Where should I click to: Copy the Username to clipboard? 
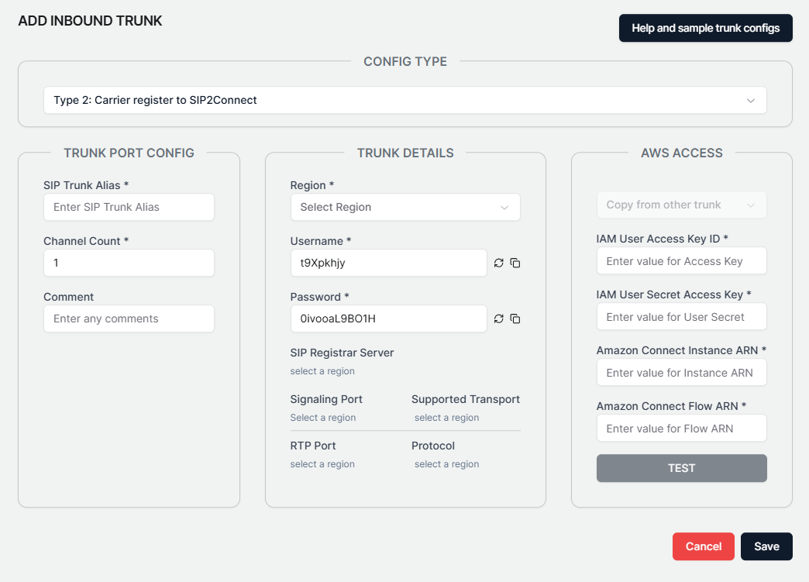(x=515, y=263)
